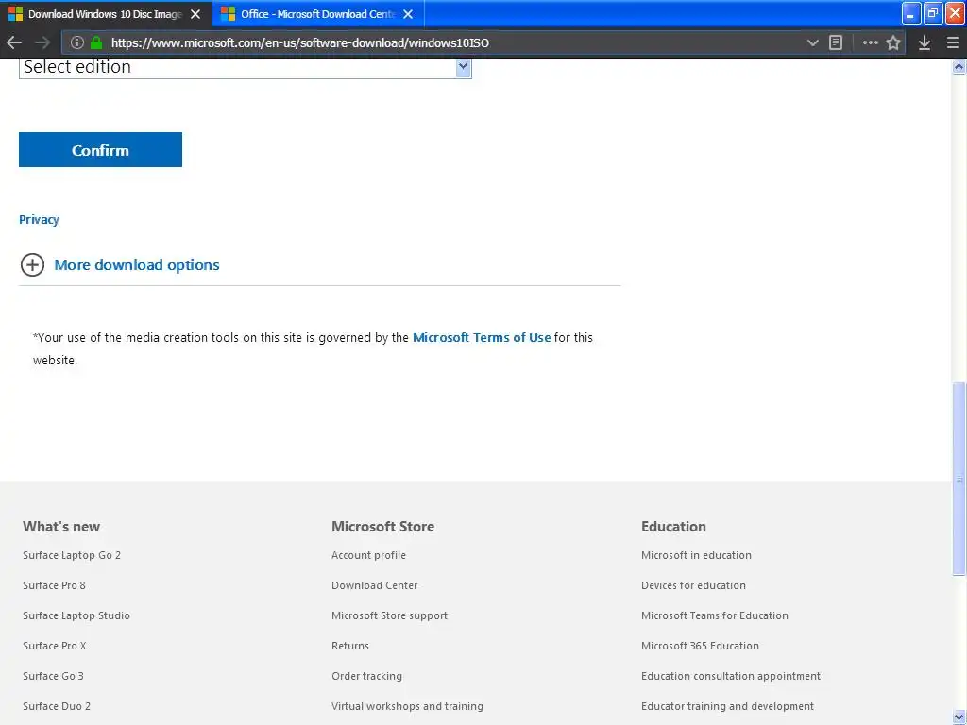This screenshot has width=967, height=725.
Task: Click the More download options link text
Action: (x=137, y=264)
